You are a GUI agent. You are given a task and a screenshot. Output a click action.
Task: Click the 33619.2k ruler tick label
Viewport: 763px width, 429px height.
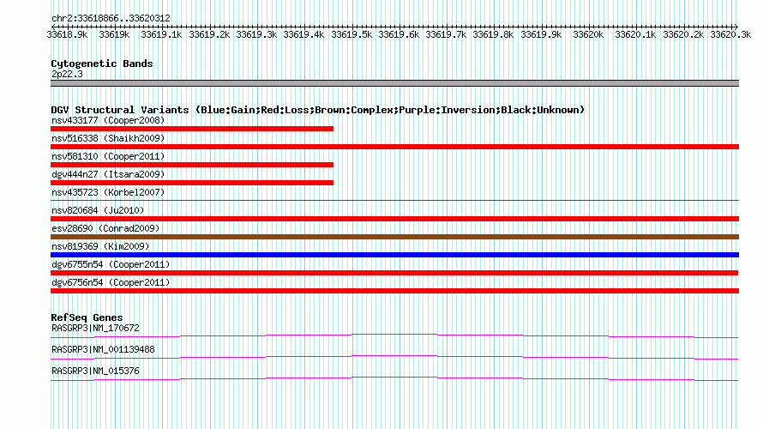pos(209,34)
